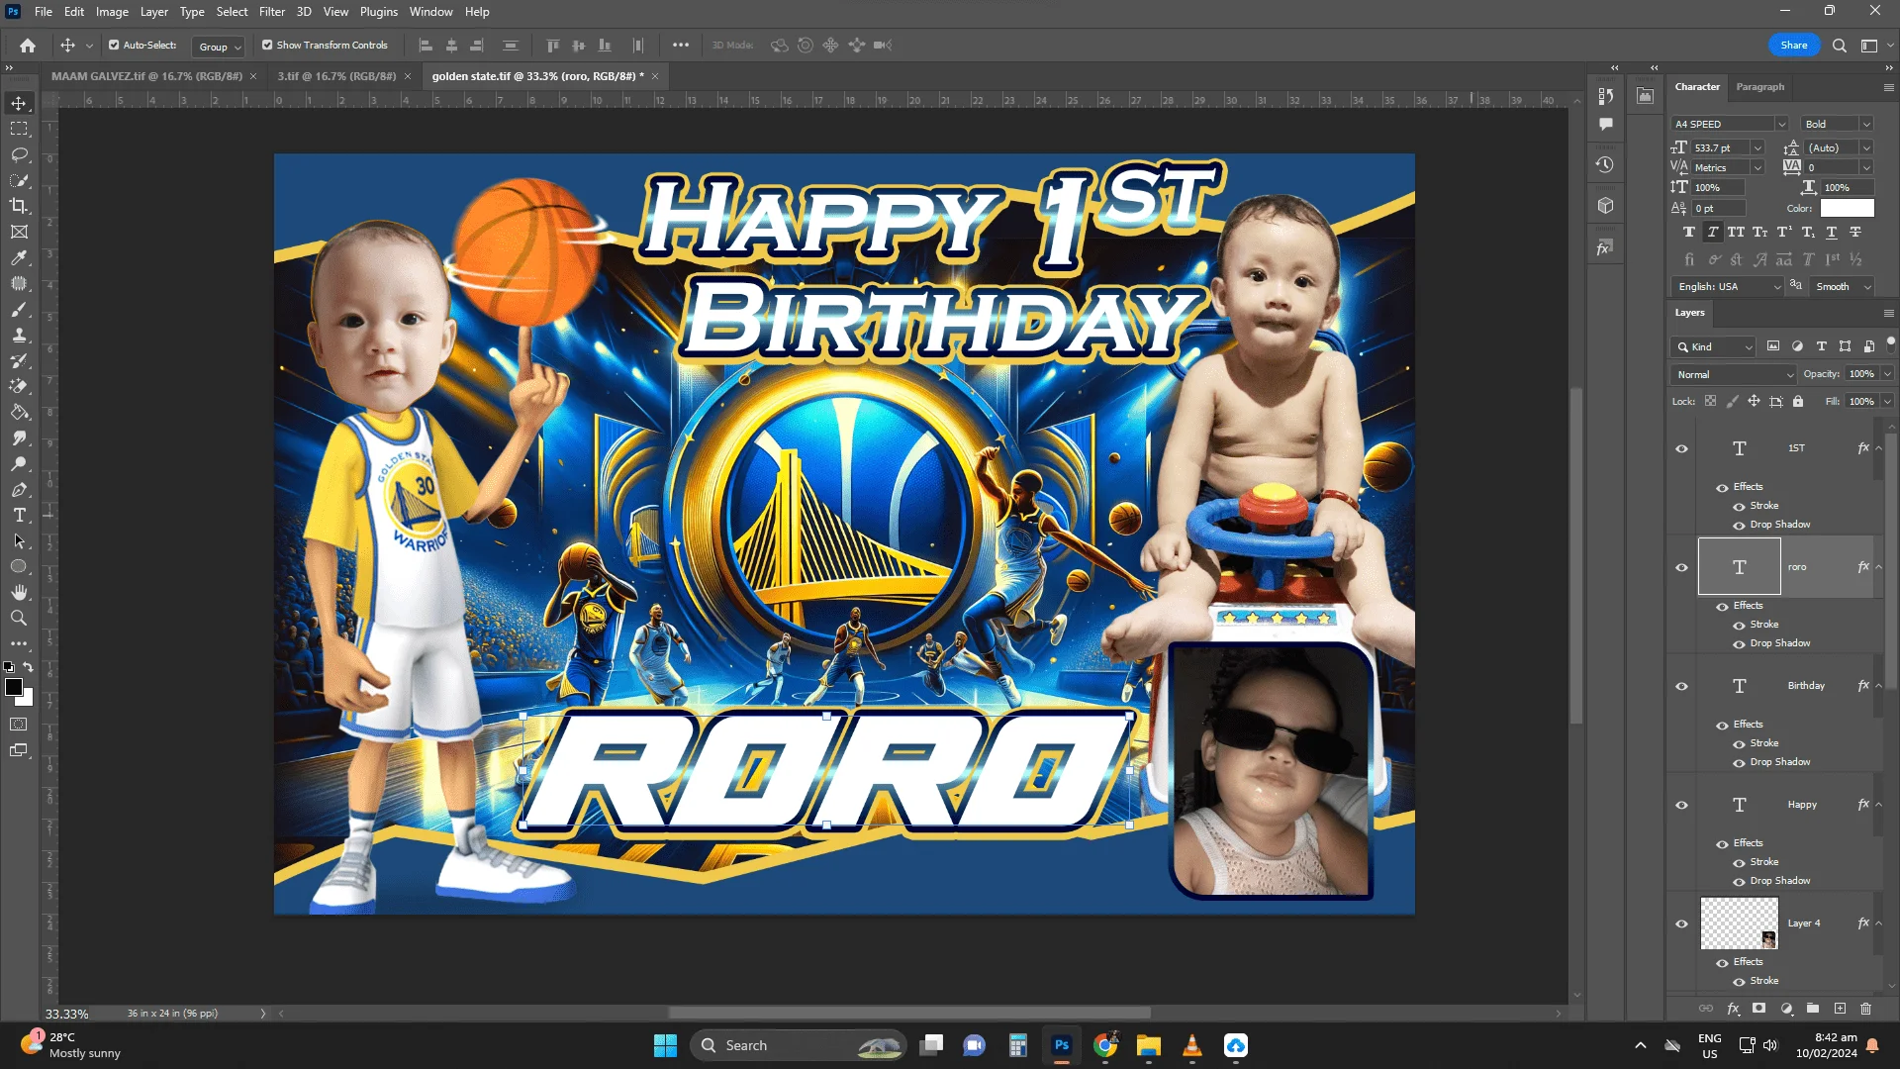Hide the roro text layer
Screen dimensions: 1900x1069
(x=1681, y=567)
